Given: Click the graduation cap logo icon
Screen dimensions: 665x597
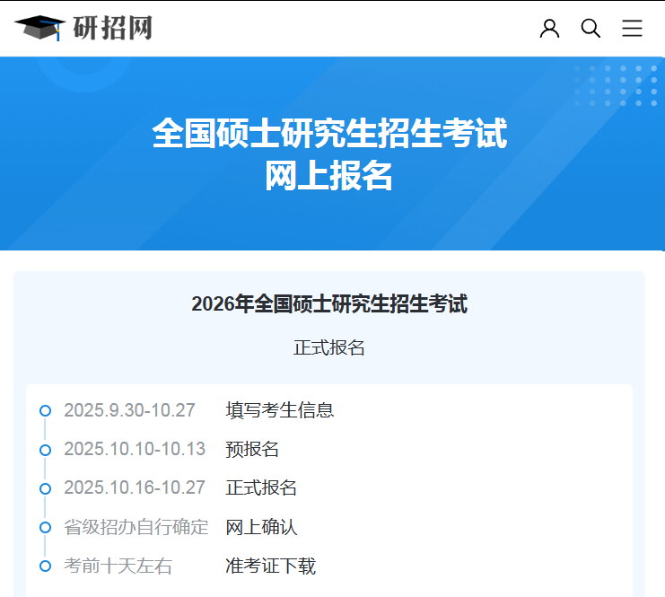Looking at the screenshot, I should click(39, 28).
